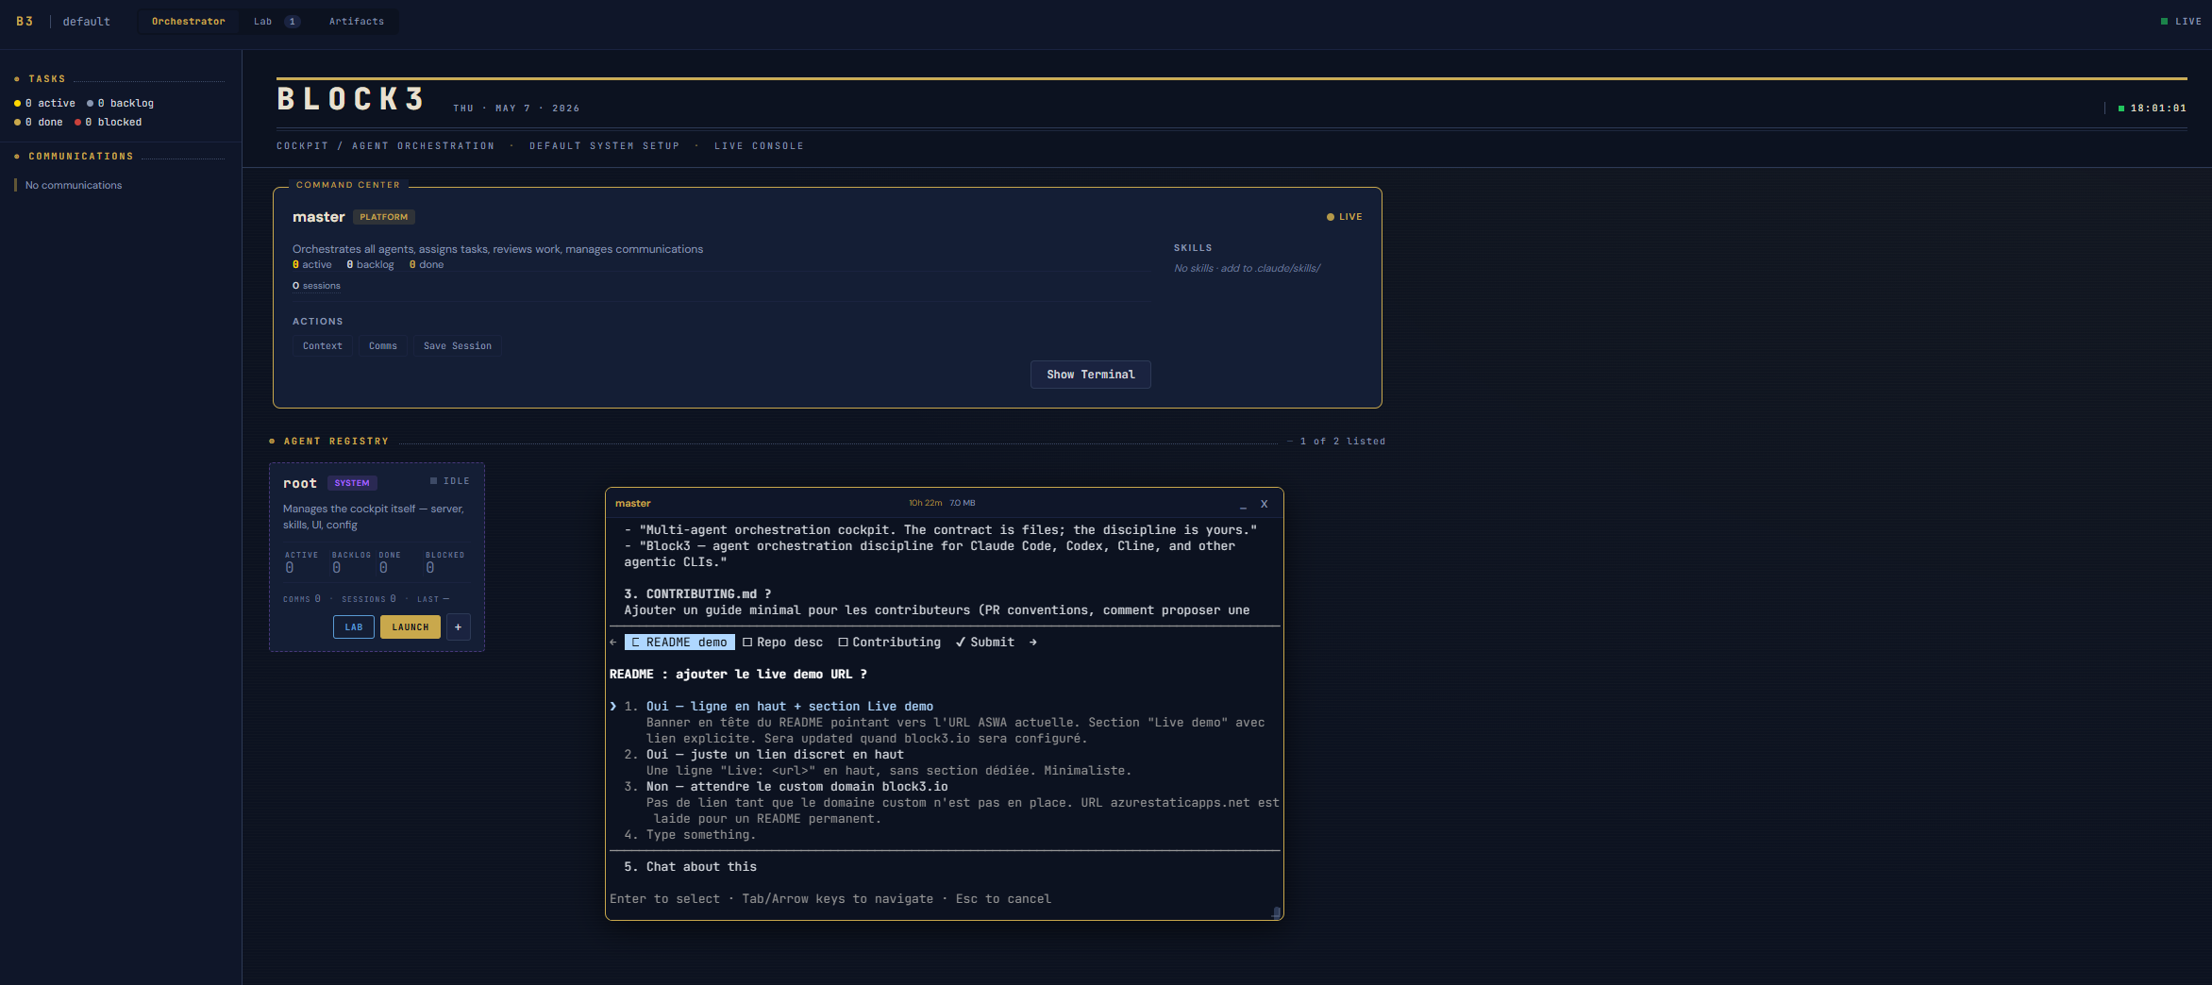Viewport: 2212px width, 985px height.
Task: Click the skills hint text about .claude/skills
Action: point(1247,268)
